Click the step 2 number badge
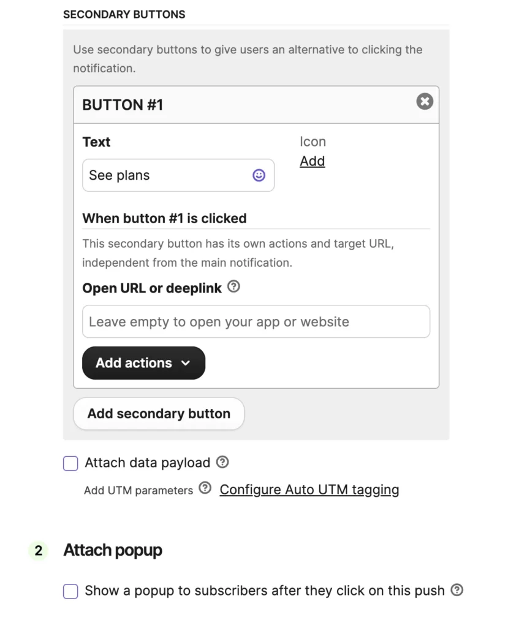508x628 pixels. click(38, 551)
